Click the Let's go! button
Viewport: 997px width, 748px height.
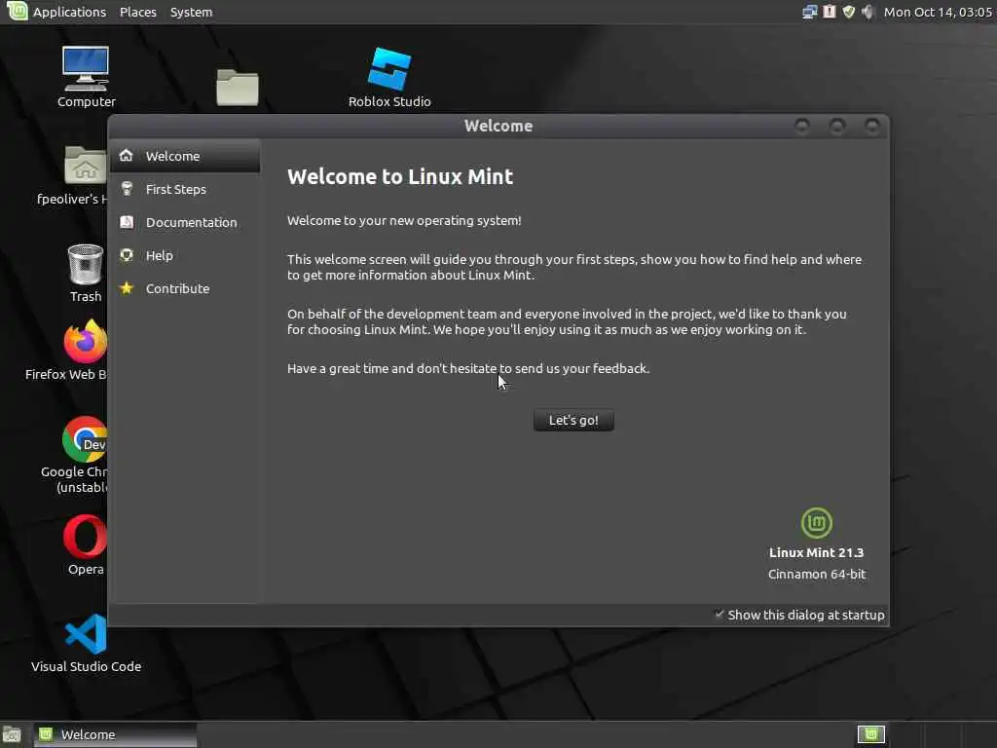[573, 420]
